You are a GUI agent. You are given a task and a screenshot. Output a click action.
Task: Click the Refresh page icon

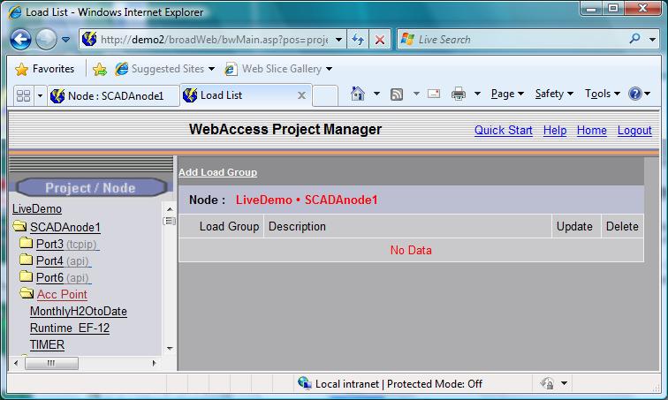pyautogui.click(x=358, y=40)
